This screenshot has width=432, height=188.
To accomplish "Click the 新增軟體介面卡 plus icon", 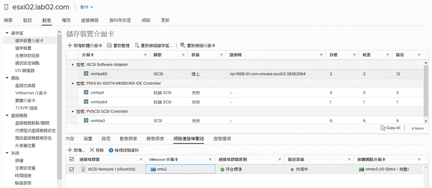I will [70, 45].
